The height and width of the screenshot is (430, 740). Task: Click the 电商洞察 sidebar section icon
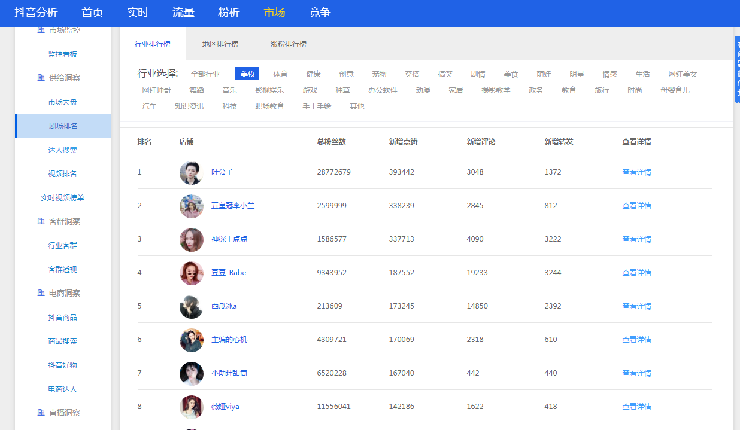[x=41, y=293]
